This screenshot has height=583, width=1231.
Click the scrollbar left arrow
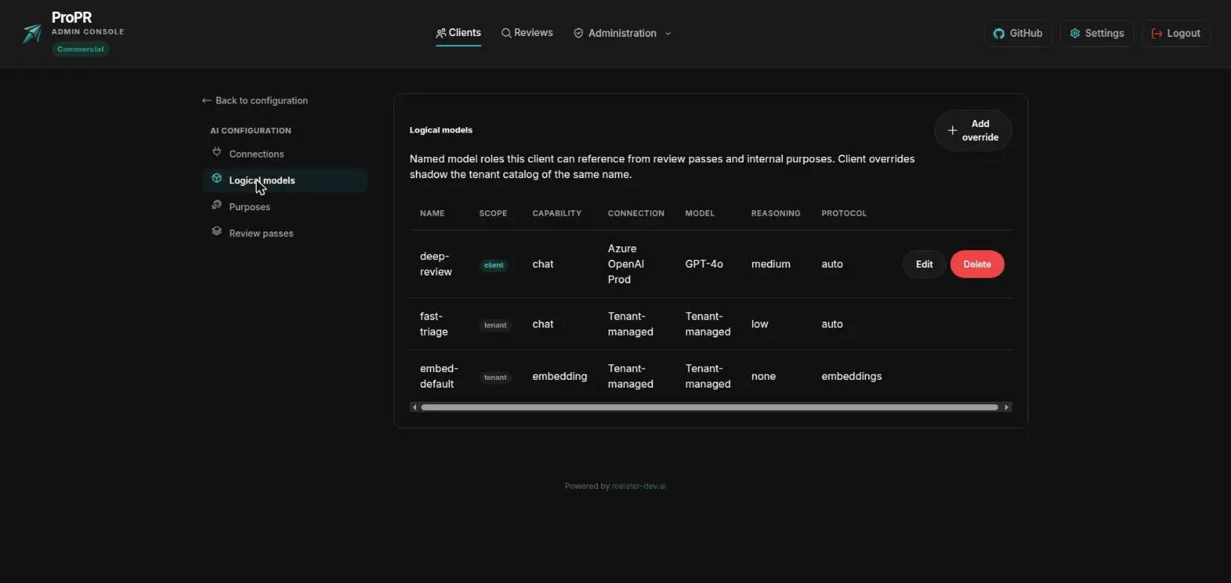[x=415, y=407]
